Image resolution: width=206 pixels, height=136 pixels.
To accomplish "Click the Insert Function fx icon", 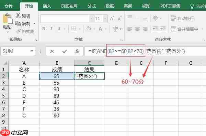I will coord(77,51).
